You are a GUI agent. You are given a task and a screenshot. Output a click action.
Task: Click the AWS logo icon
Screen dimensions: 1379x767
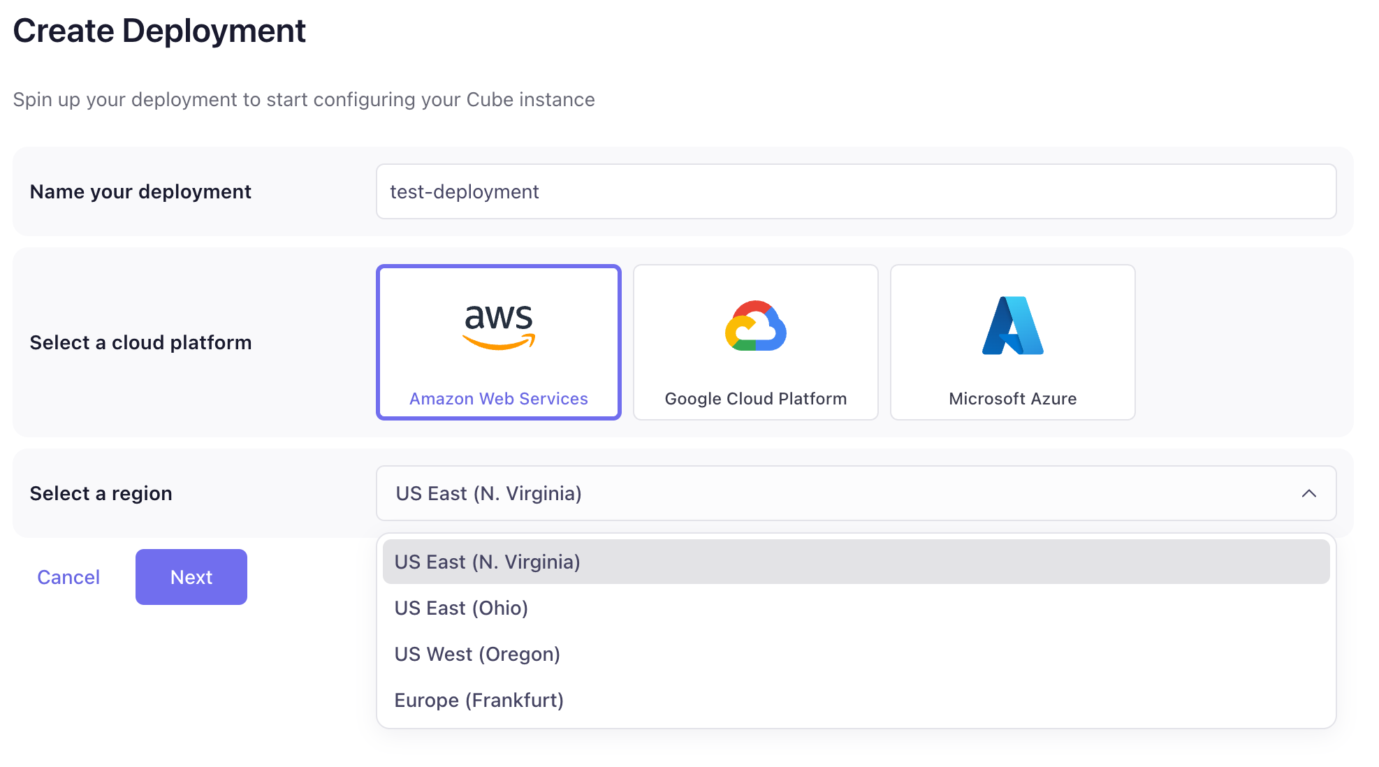click(499, 327)
